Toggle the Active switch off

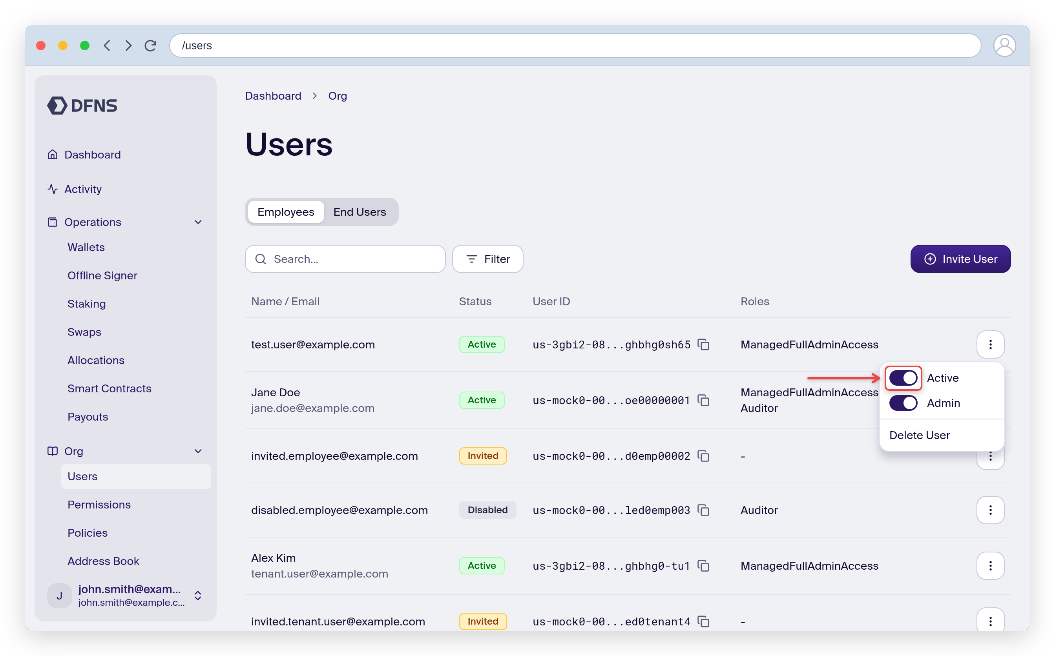point(903,378)
